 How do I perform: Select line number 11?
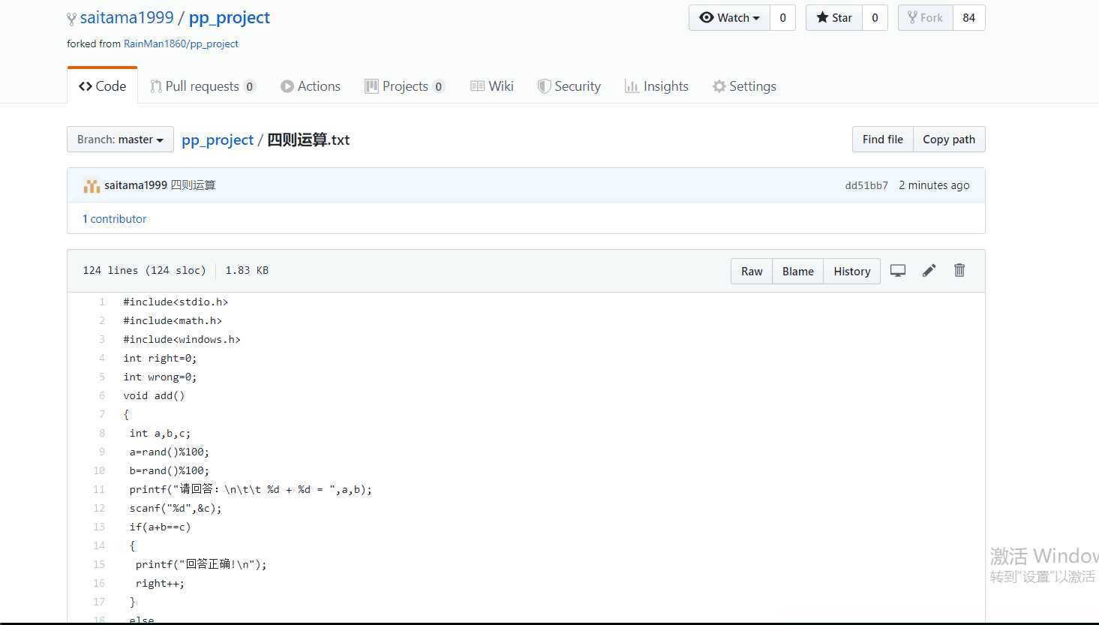99,489
